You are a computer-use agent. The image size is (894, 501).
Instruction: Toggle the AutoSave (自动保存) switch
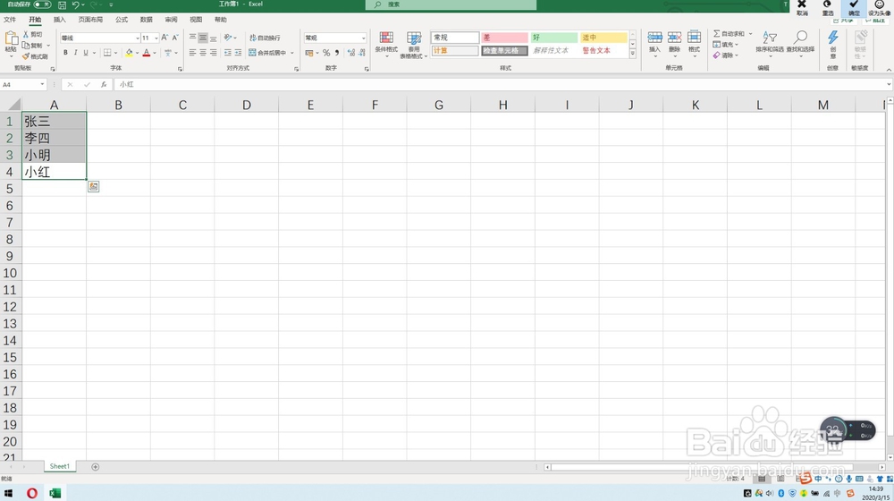pyautogui.click(x=42, y=4)
